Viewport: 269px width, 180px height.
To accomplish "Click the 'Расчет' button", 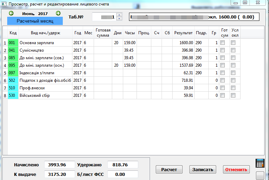I will pos(169,169).
